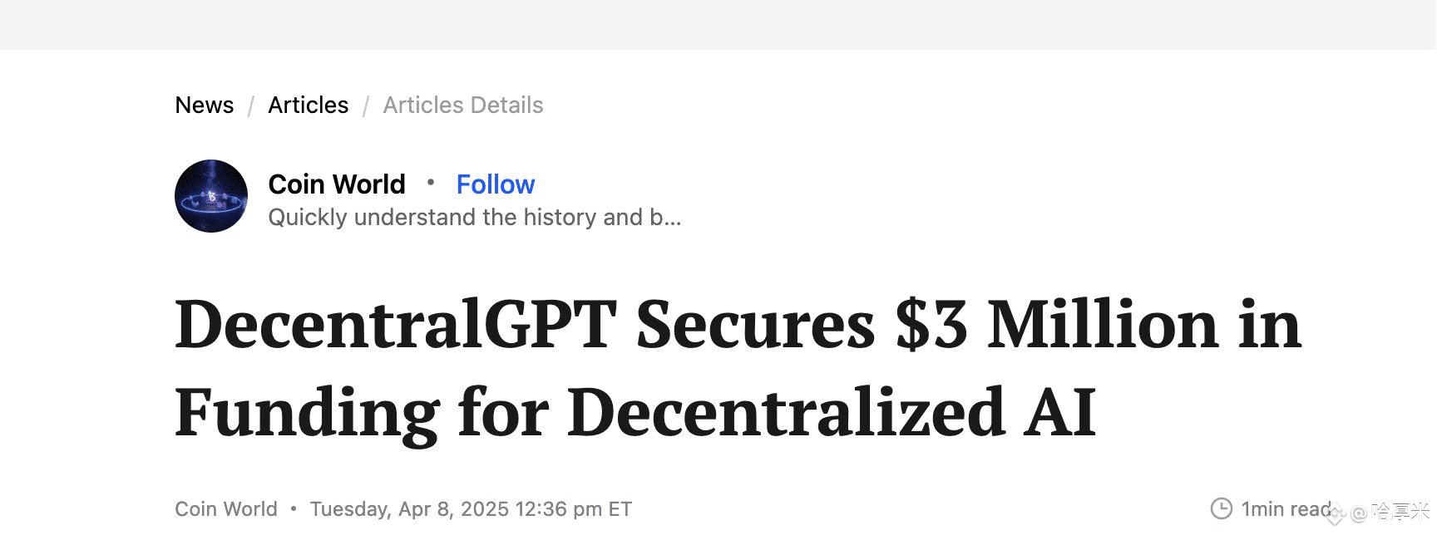Click the dot separator before Follow
Viewport: 1437px width, 535px height.
tap(431, 182)
